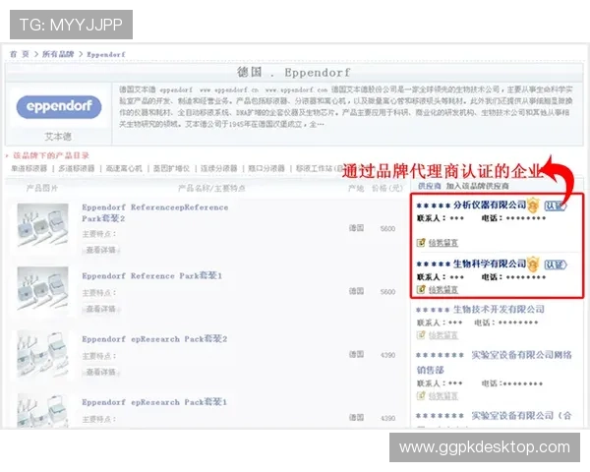
Task: Click 查看详情 under Reference Pack套装2
Action: pos(100,250)
